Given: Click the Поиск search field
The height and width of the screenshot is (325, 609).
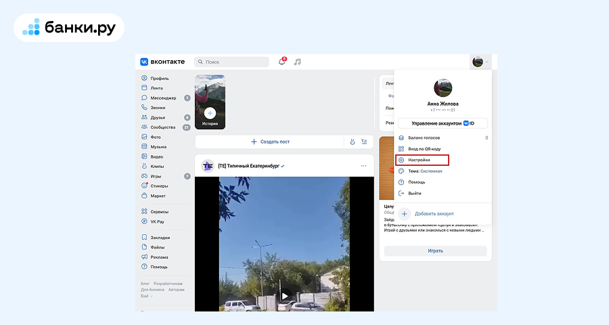Looking at the screenshot, I should [x=231, y=62].
